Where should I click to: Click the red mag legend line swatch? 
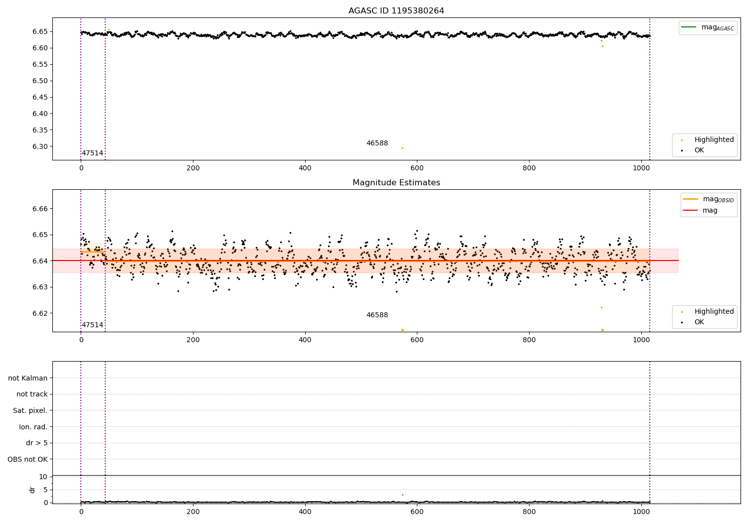[x=690, y=210]
